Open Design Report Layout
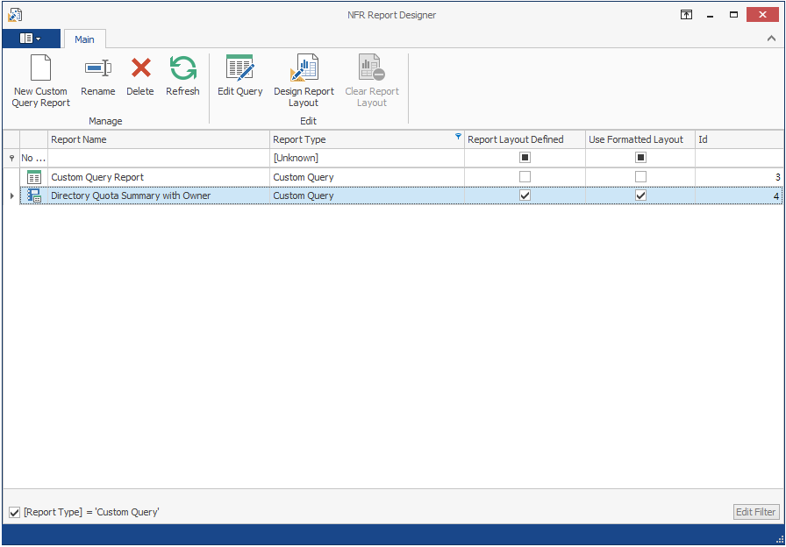The width and height of the screenshot is (786, 547). tap(304, 69)
